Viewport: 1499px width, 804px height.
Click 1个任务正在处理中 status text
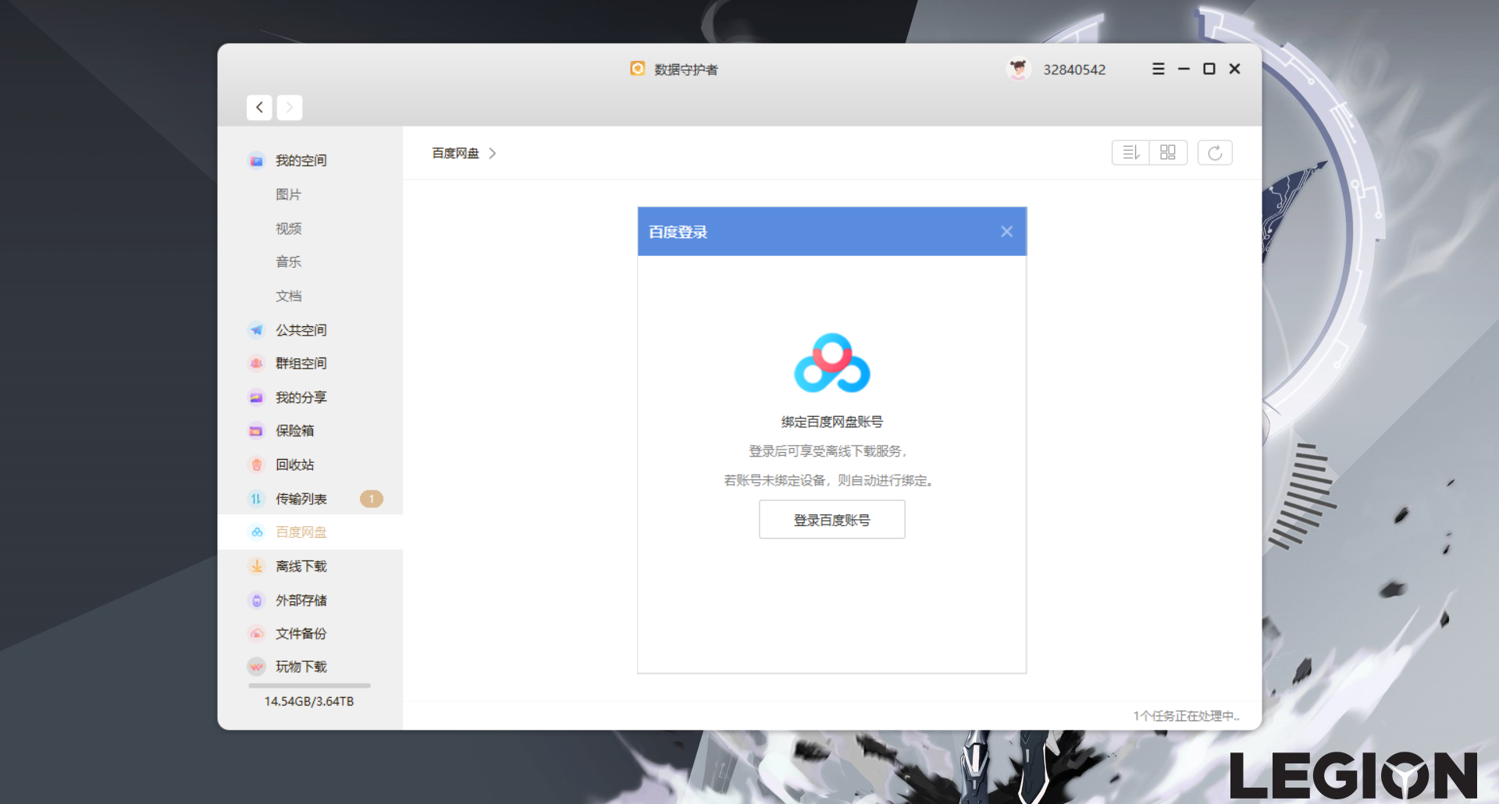tap(1186, 717)
